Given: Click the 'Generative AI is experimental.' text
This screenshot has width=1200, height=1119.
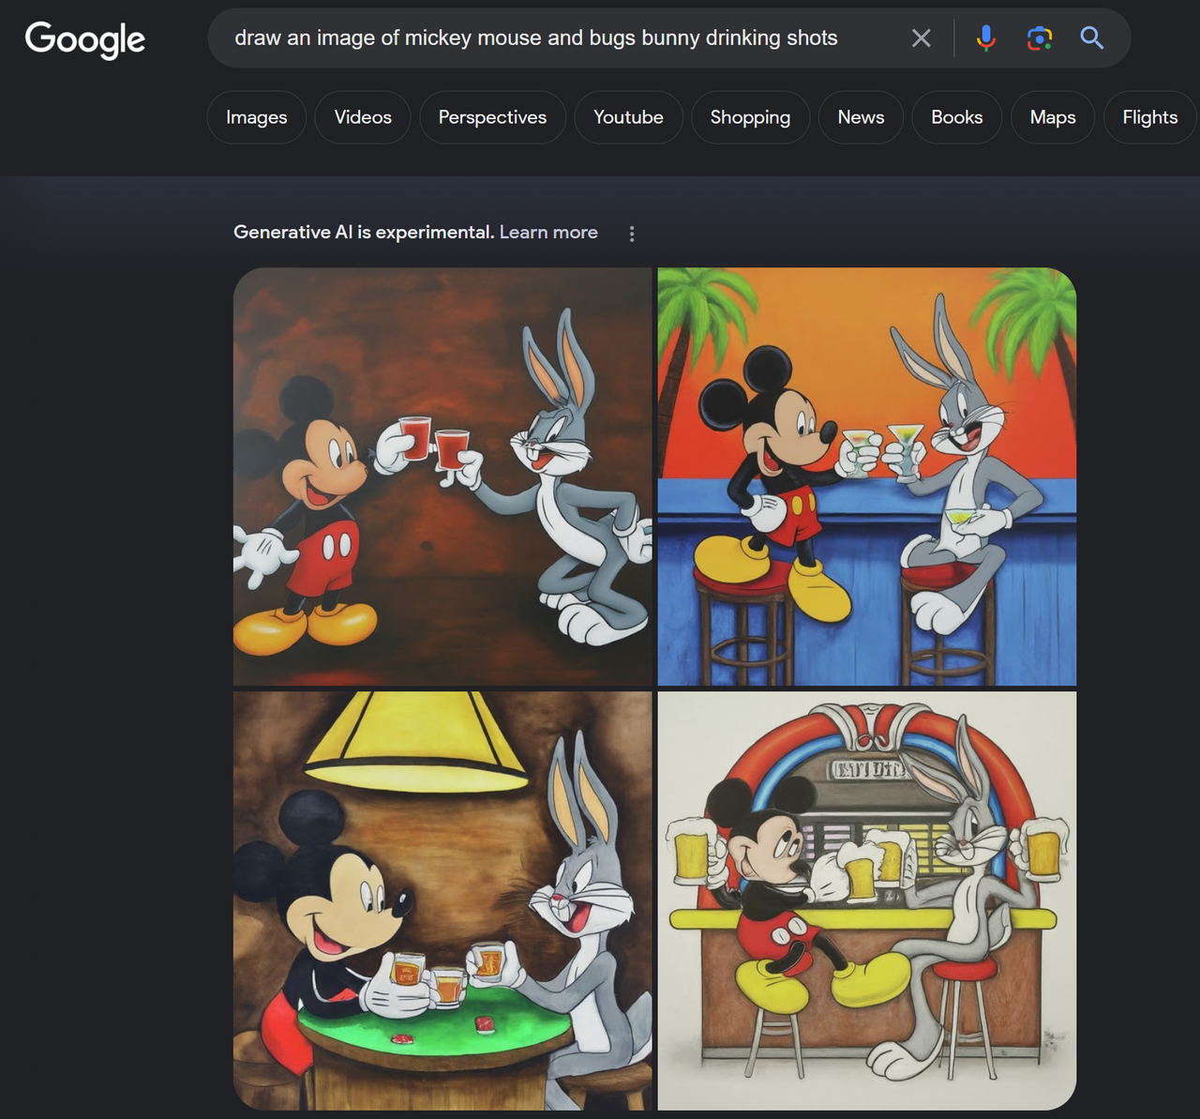Looking at the screenshot, I should tap(364, 233).
